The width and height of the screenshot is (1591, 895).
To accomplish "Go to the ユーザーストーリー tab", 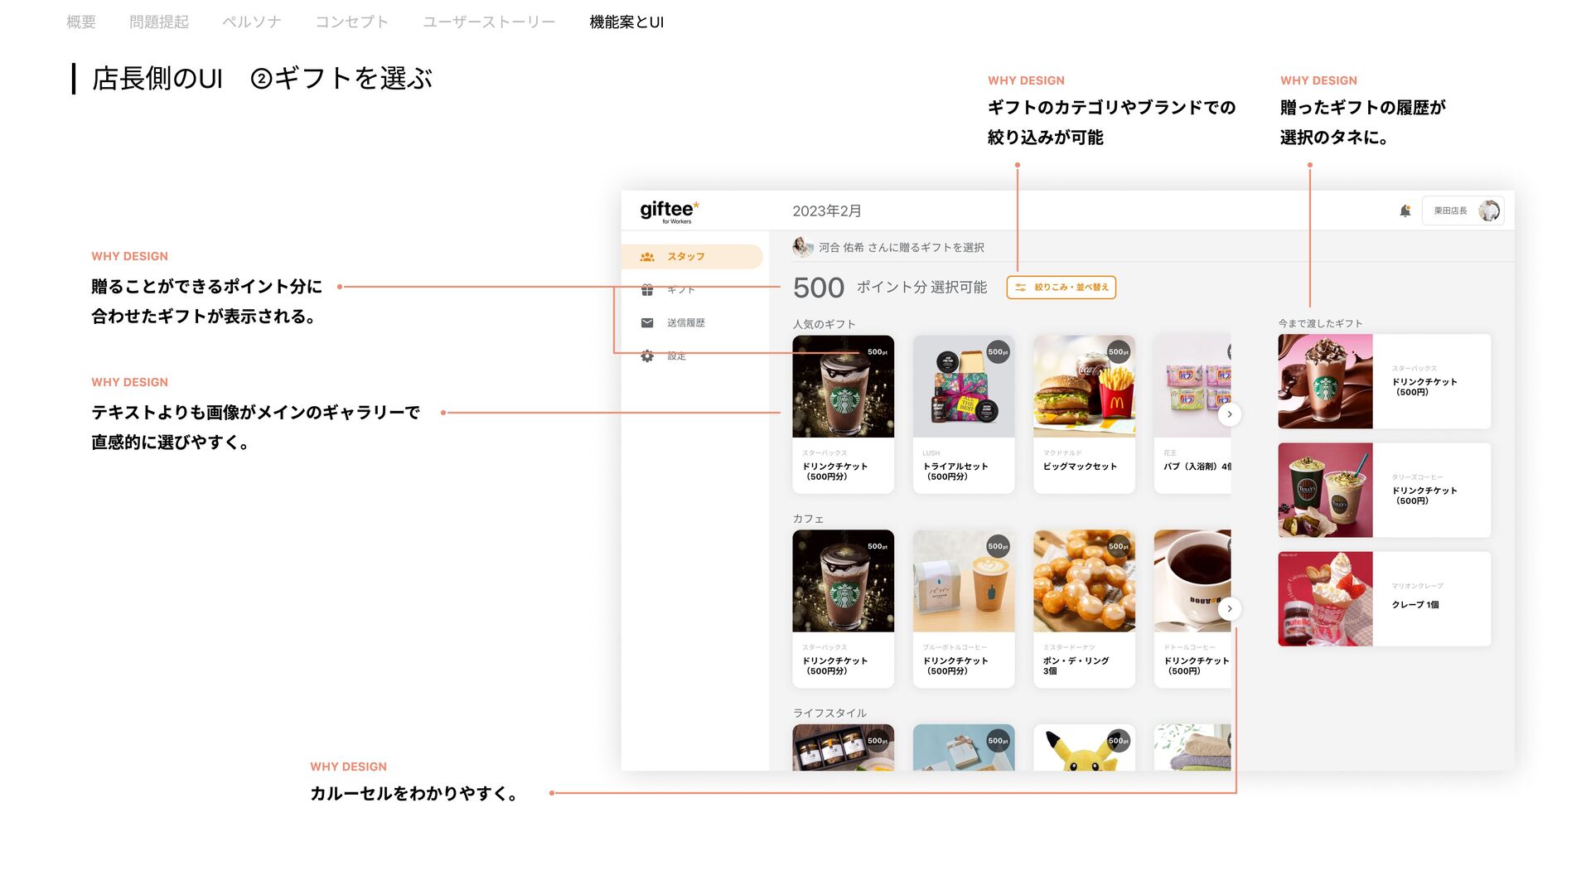I will point(489,22).
